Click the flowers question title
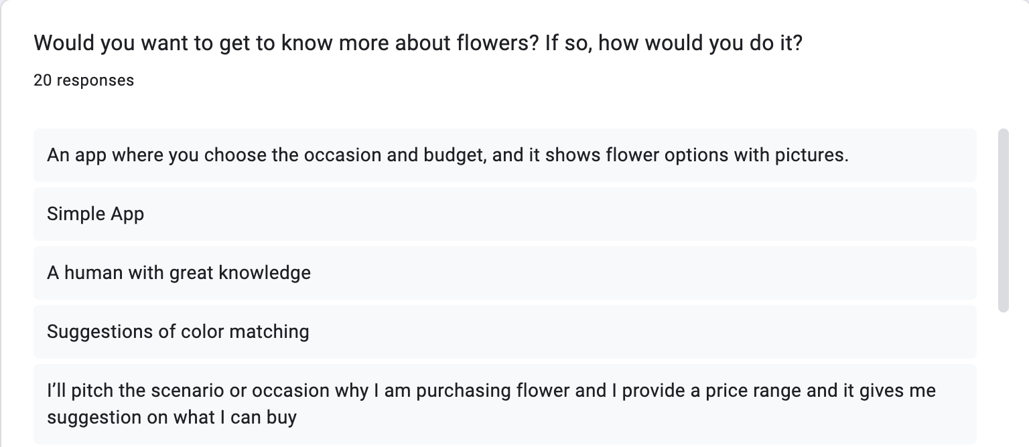This screenshot has width=1029, height=447. [418, 44]
